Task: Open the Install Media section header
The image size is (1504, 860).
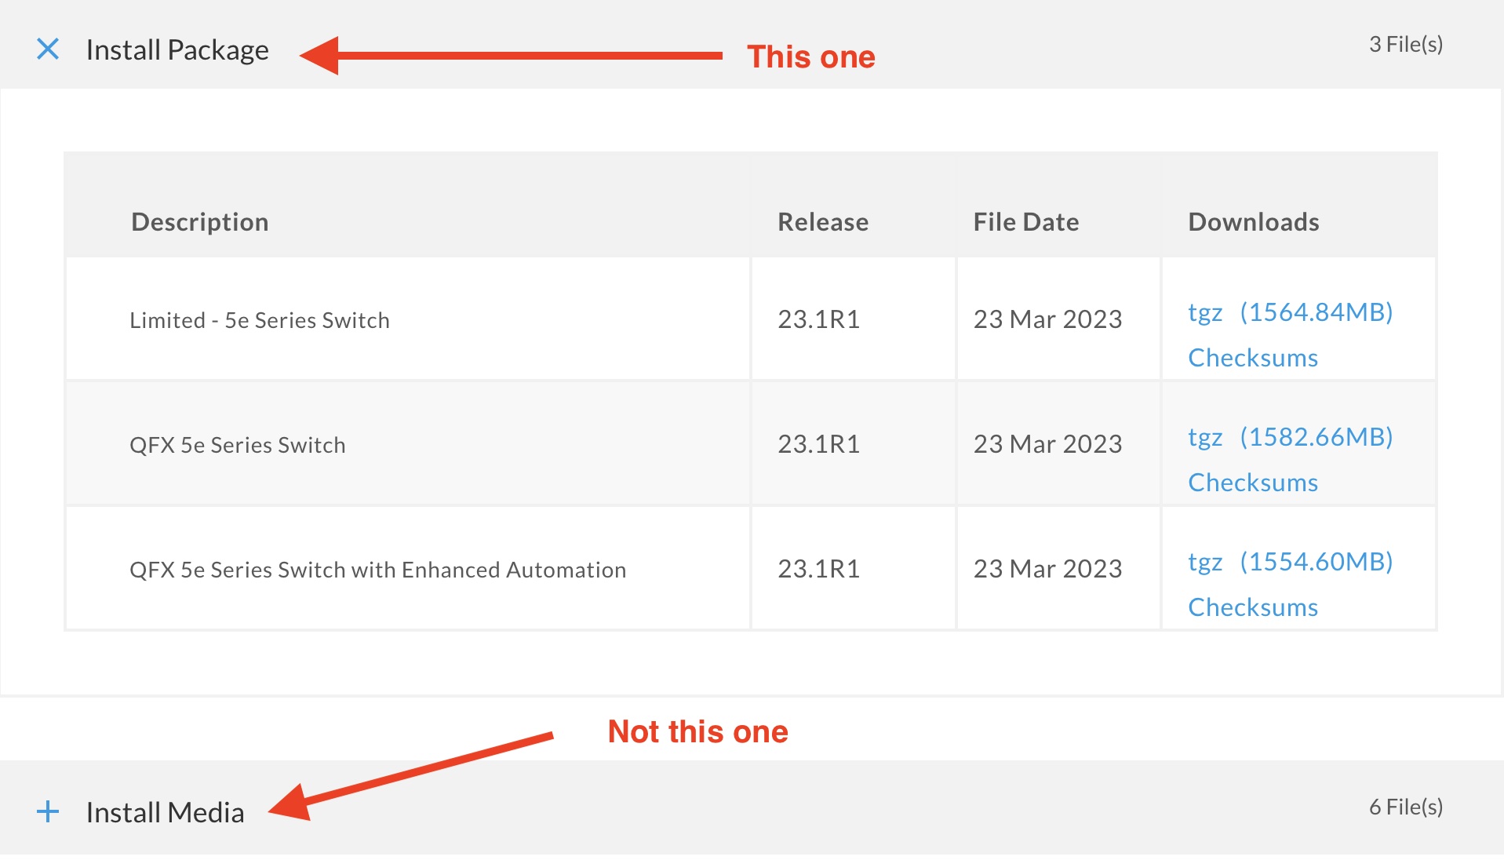Action: pyautogui.click(x=165, y=812)
